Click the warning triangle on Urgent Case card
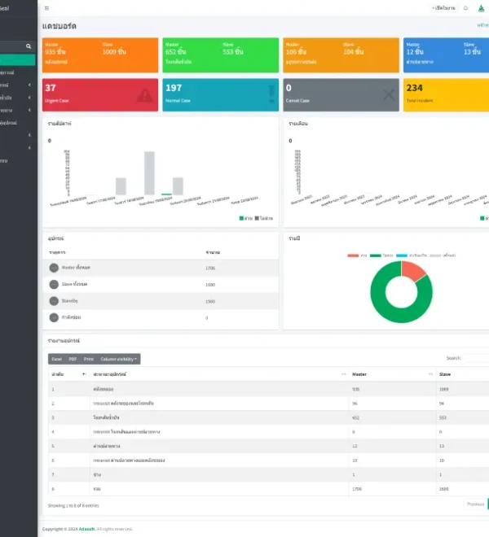Image resolution: width=489 pixels, height=537 pixels. (x=145, y=95)
